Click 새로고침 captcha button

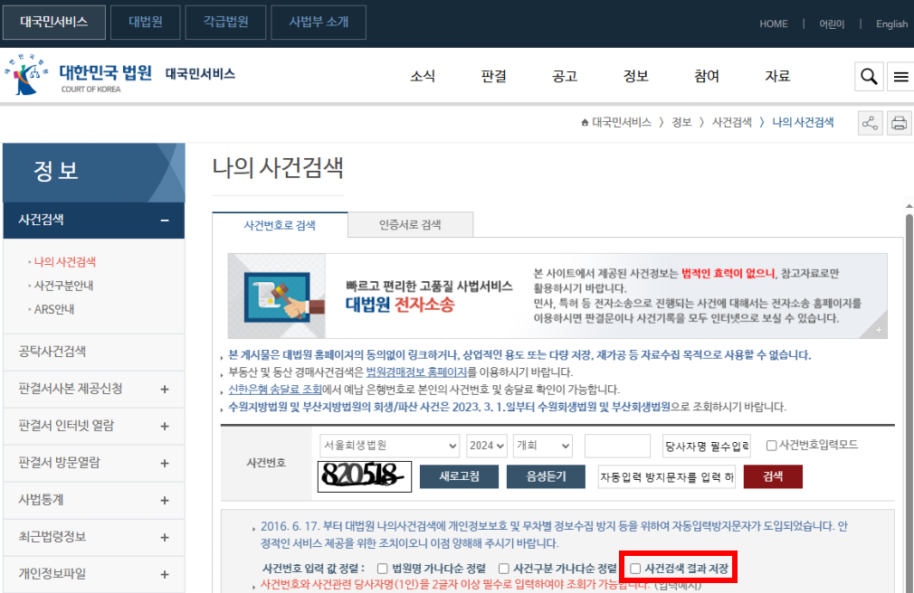pyautogui.click(x=460, y=476)
